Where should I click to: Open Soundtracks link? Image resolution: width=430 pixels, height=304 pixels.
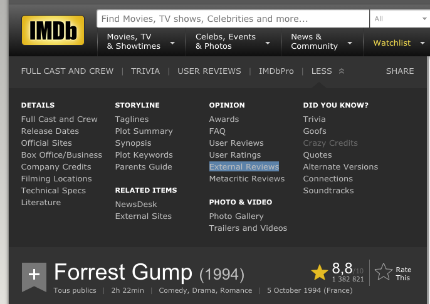328,190
